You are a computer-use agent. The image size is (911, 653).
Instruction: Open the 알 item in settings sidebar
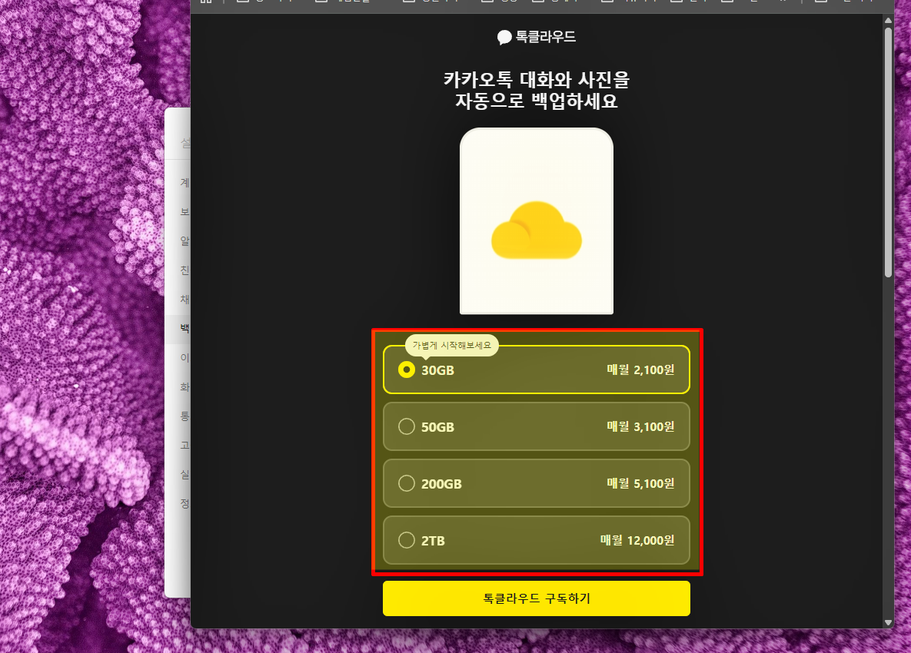point(185,241)
